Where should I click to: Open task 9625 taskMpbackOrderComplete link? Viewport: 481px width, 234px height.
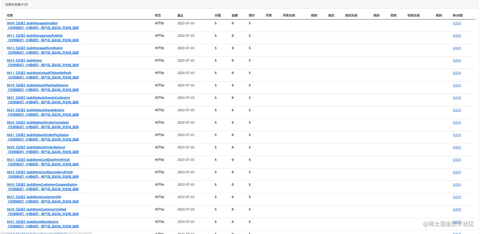[x=38, y=123]
